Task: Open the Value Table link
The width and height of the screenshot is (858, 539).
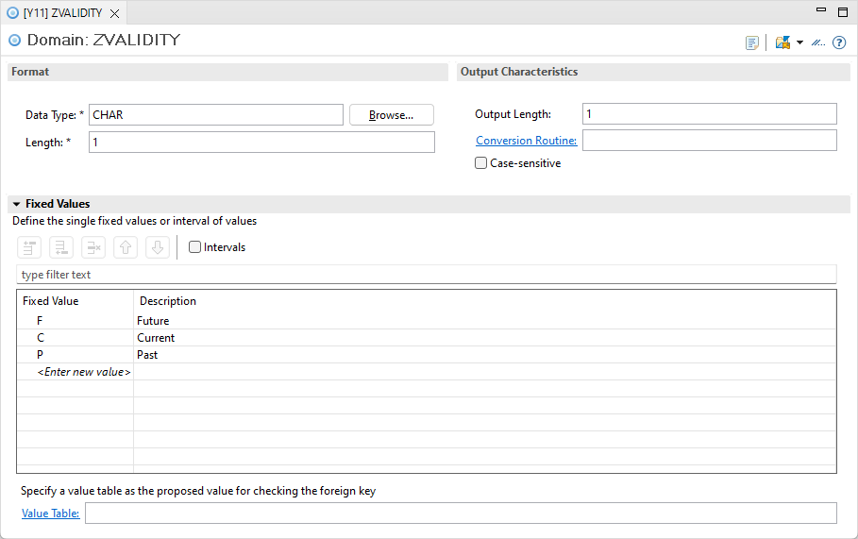Action: [50, 514]
